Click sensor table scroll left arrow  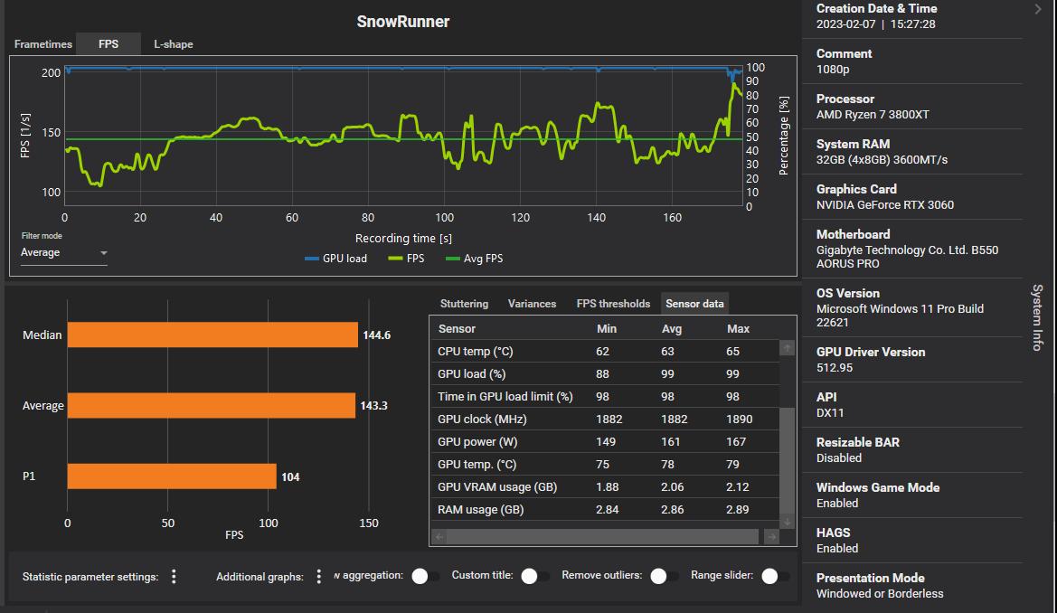pos(439,537)
